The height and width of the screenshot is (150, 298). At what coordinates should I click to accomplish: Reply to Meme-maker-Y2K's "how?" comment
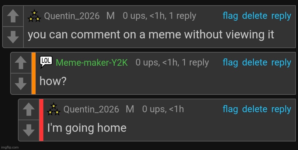pyautogui.click(x=281, y=62)
